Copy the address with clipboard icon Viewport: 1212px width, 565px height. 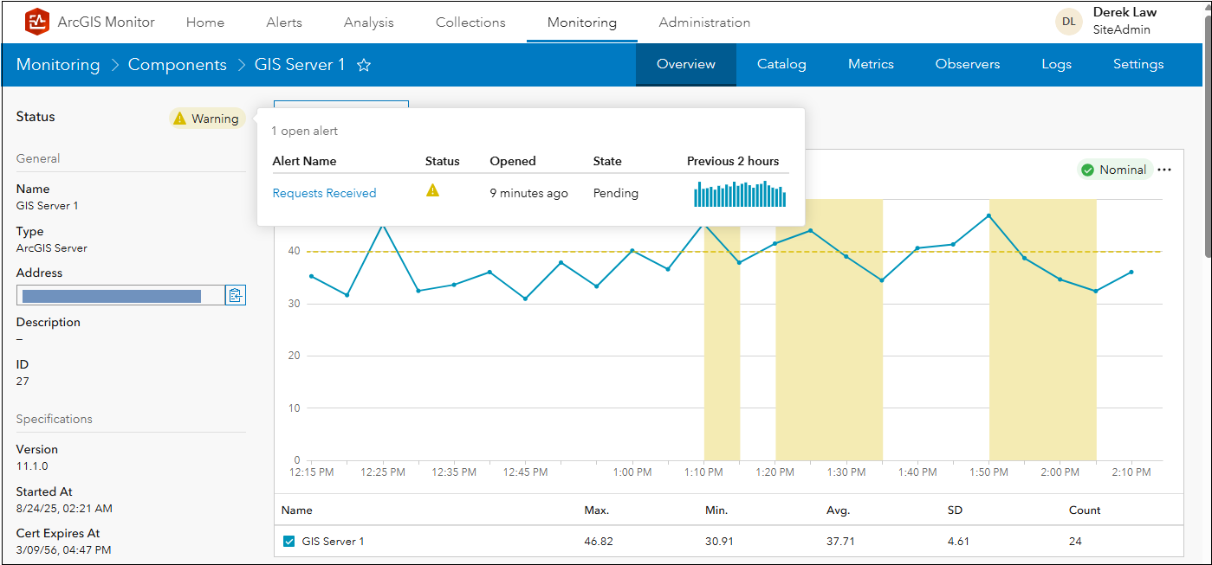[x=235, y=296]
